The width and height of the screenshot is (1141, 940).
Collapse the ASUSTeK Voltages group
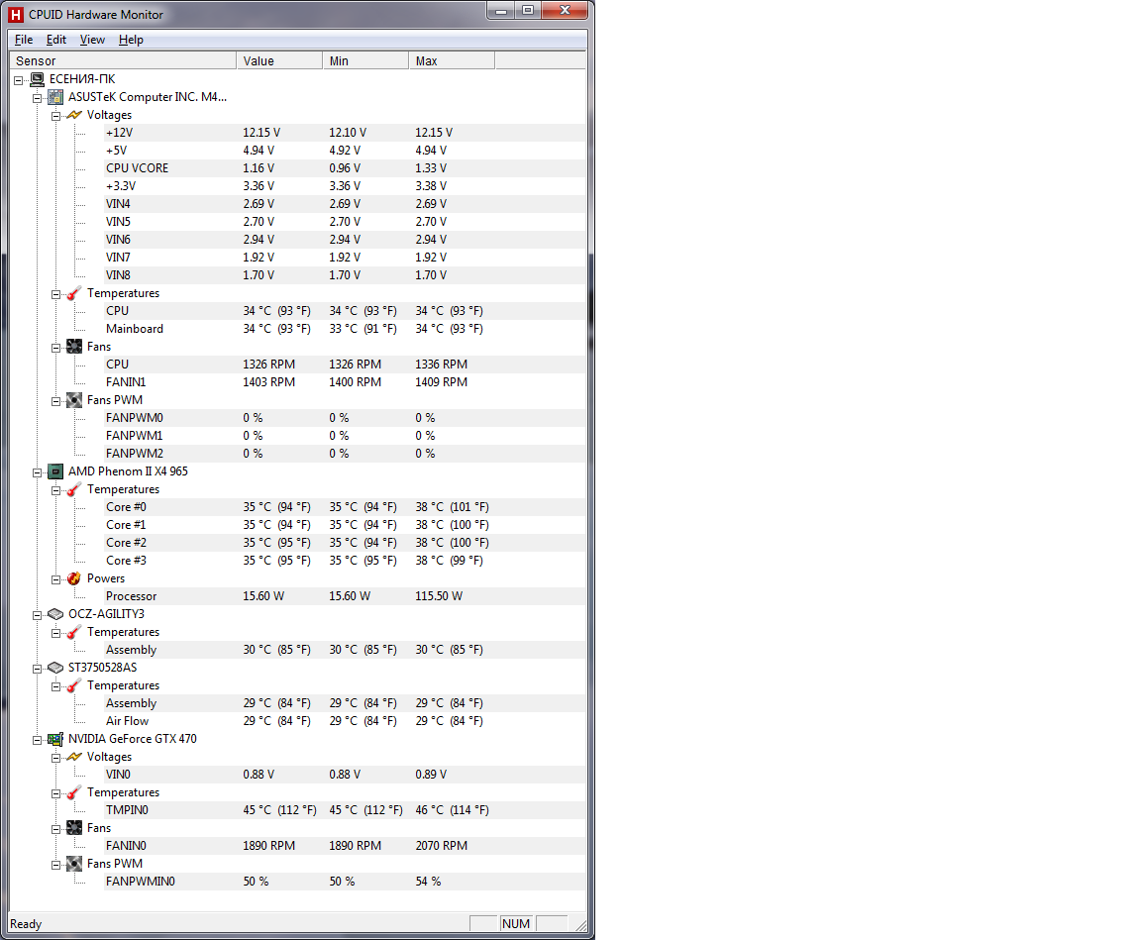pyautogui.click(x=56, y=117)
